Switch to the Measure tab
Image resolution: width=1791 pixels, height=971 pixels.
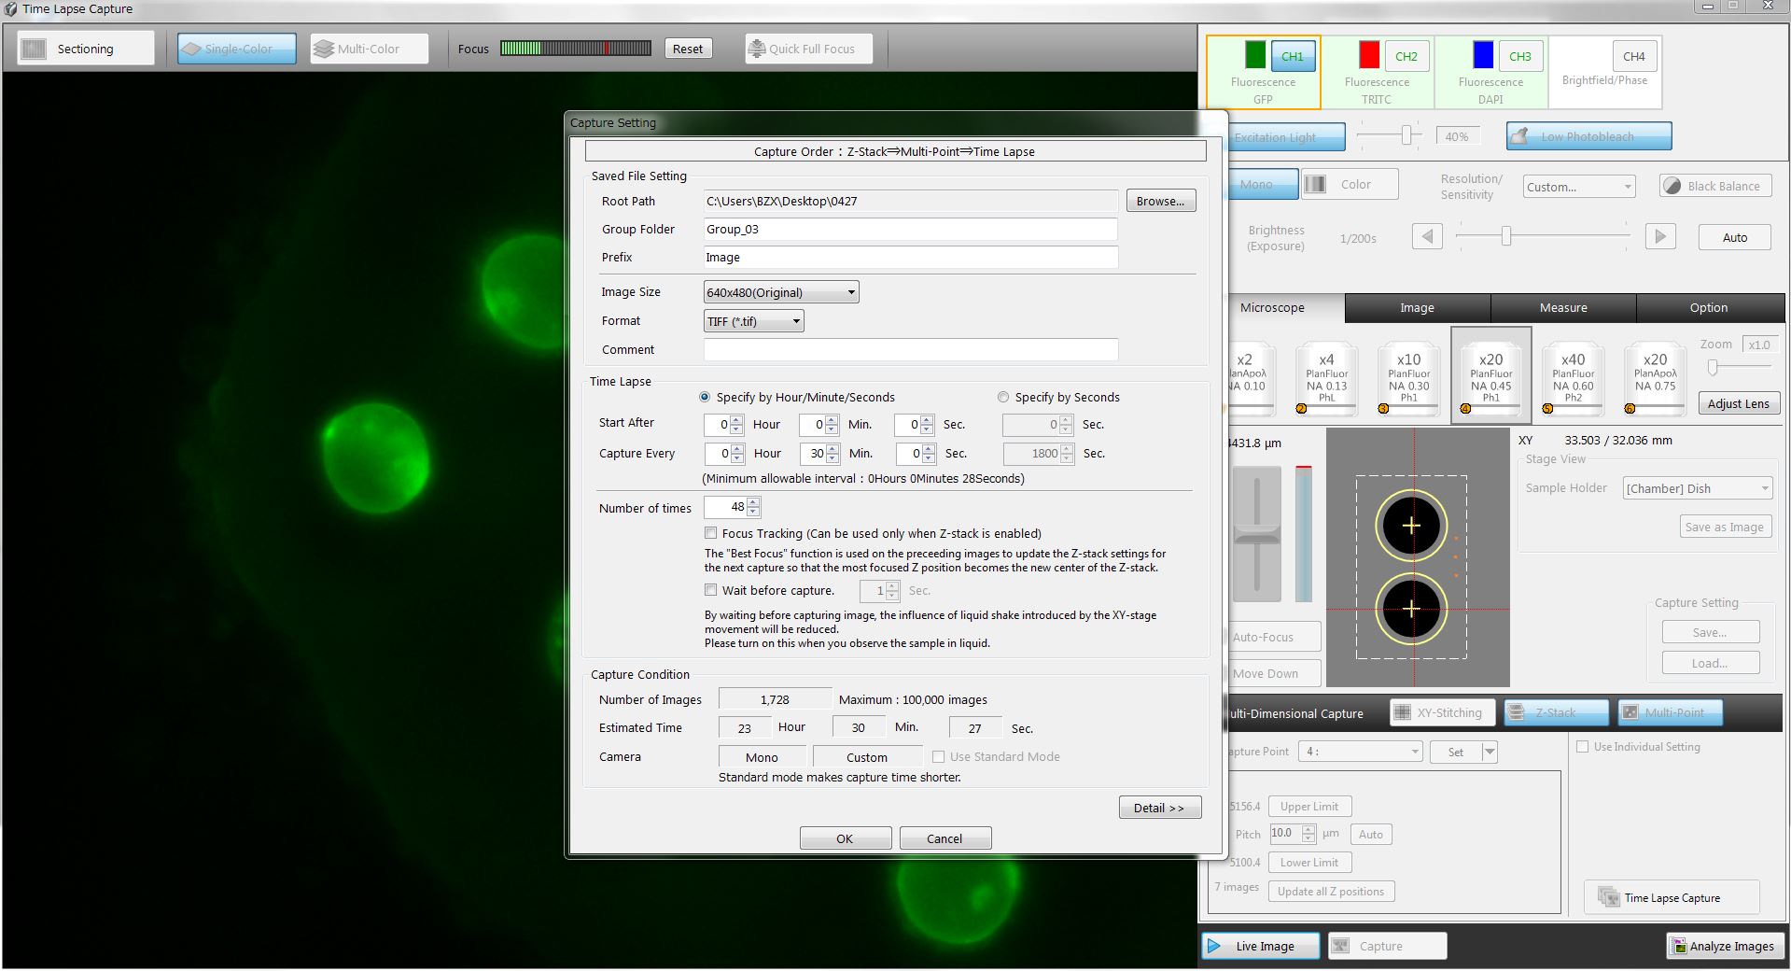(x=1562, y=307)
